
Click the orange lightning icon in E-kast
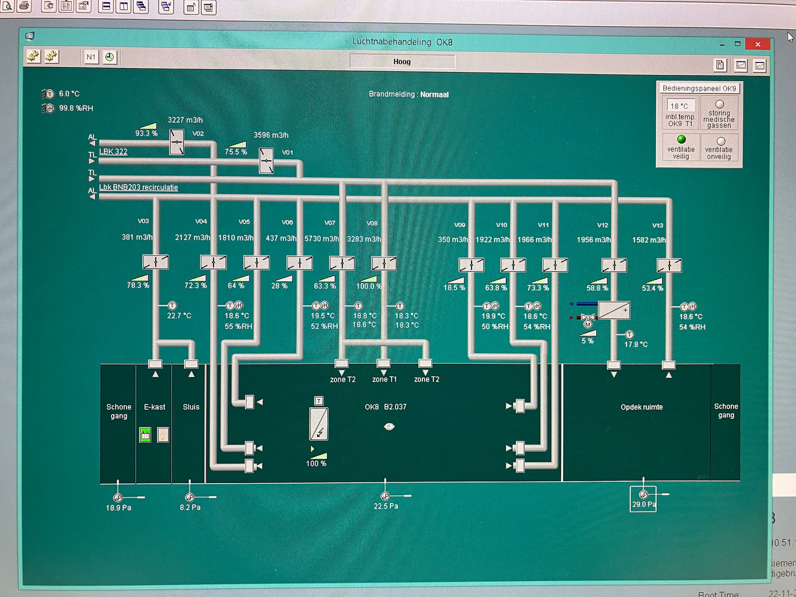point(163,435)
